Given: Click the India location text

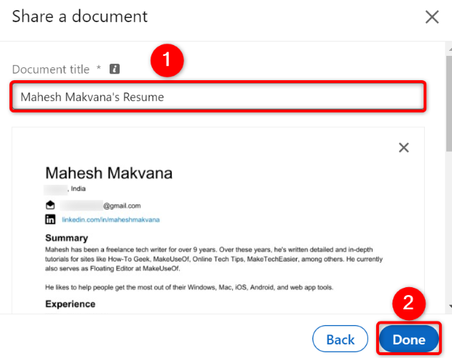Looking at the screenshot, I should point(78,189).
